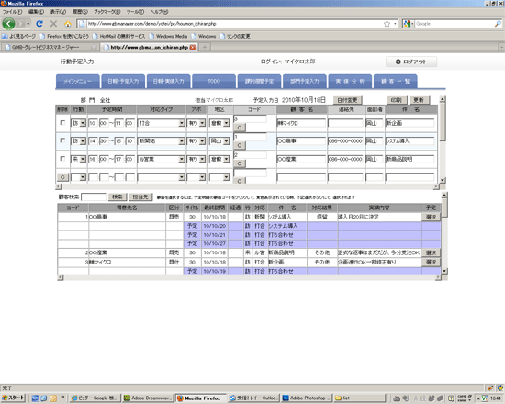This screenshot has height=404, width=505.
Task: Click the Firefox back arrow button
Action: [x=8, y=24]
